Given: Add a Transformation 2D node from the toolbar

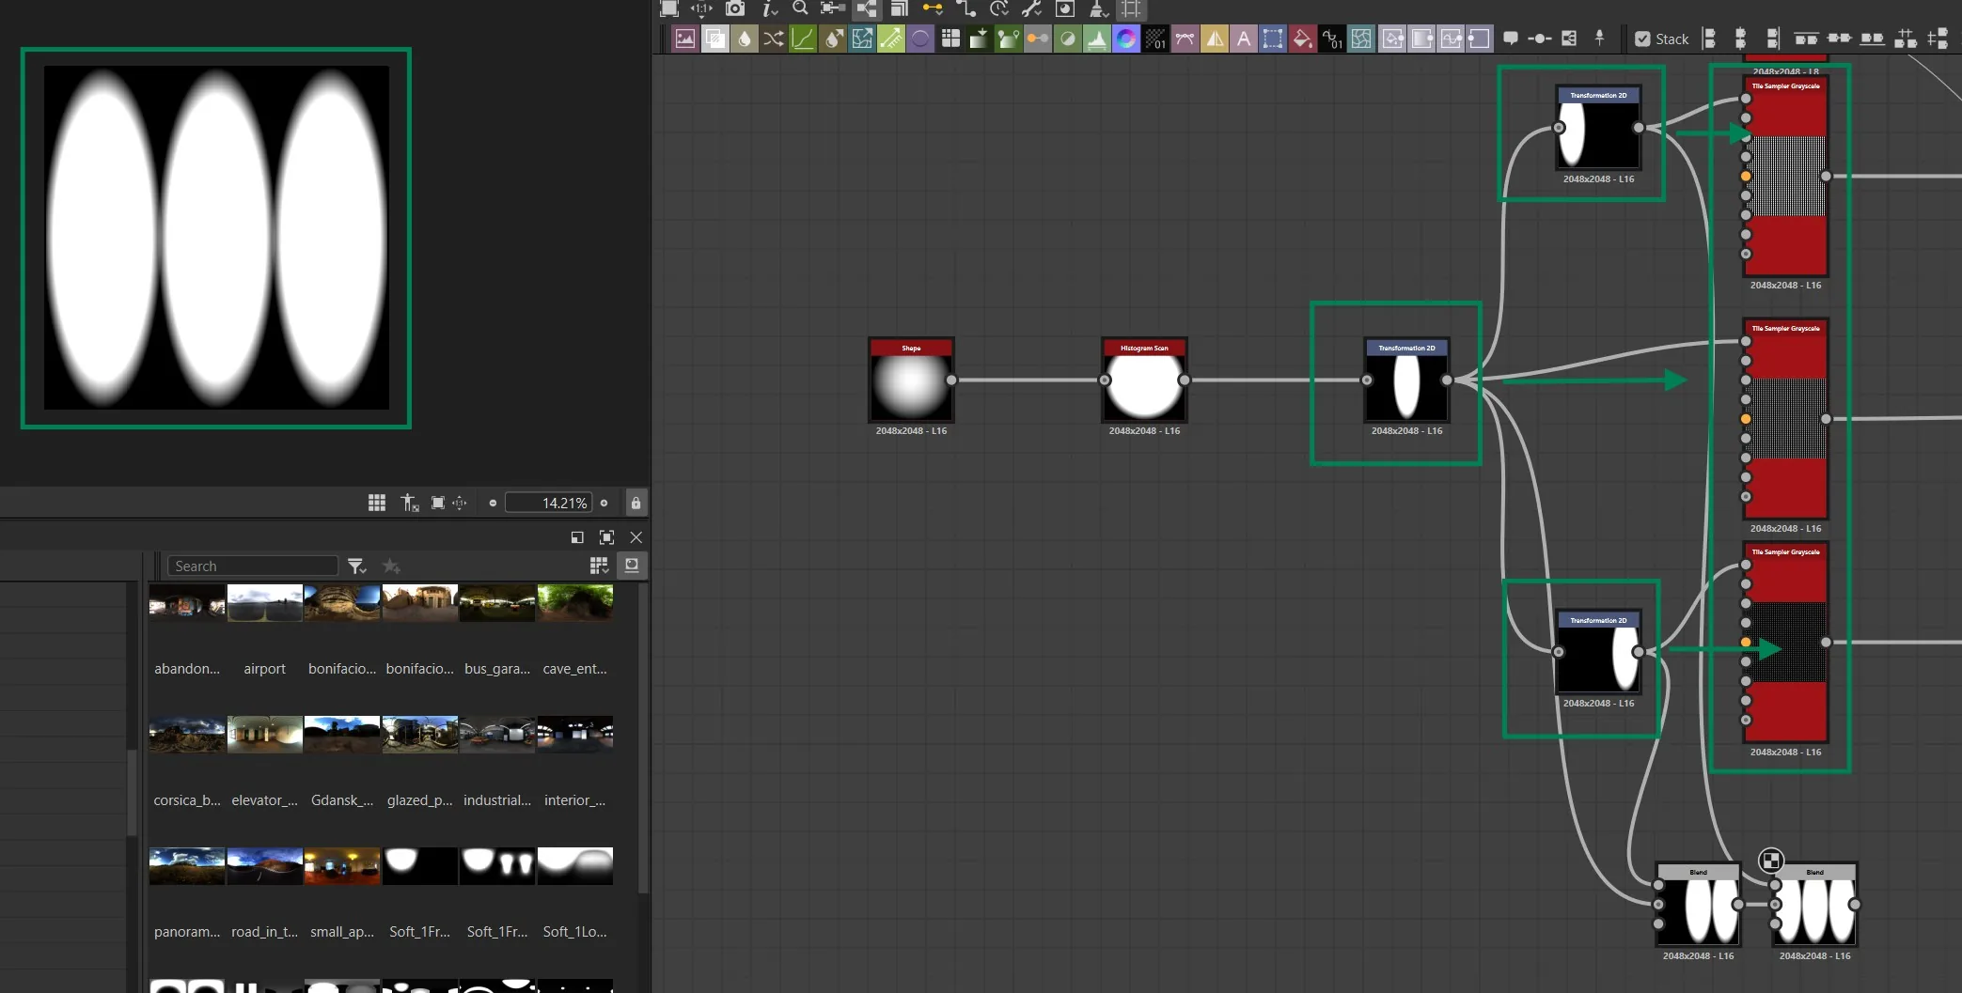Looking at the screenshot, I should (1273, 39).
